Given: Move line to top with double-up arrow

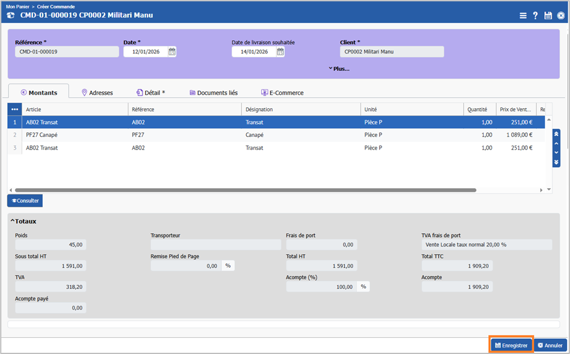Looking at the screenshot, I should [x=556, y=133].
